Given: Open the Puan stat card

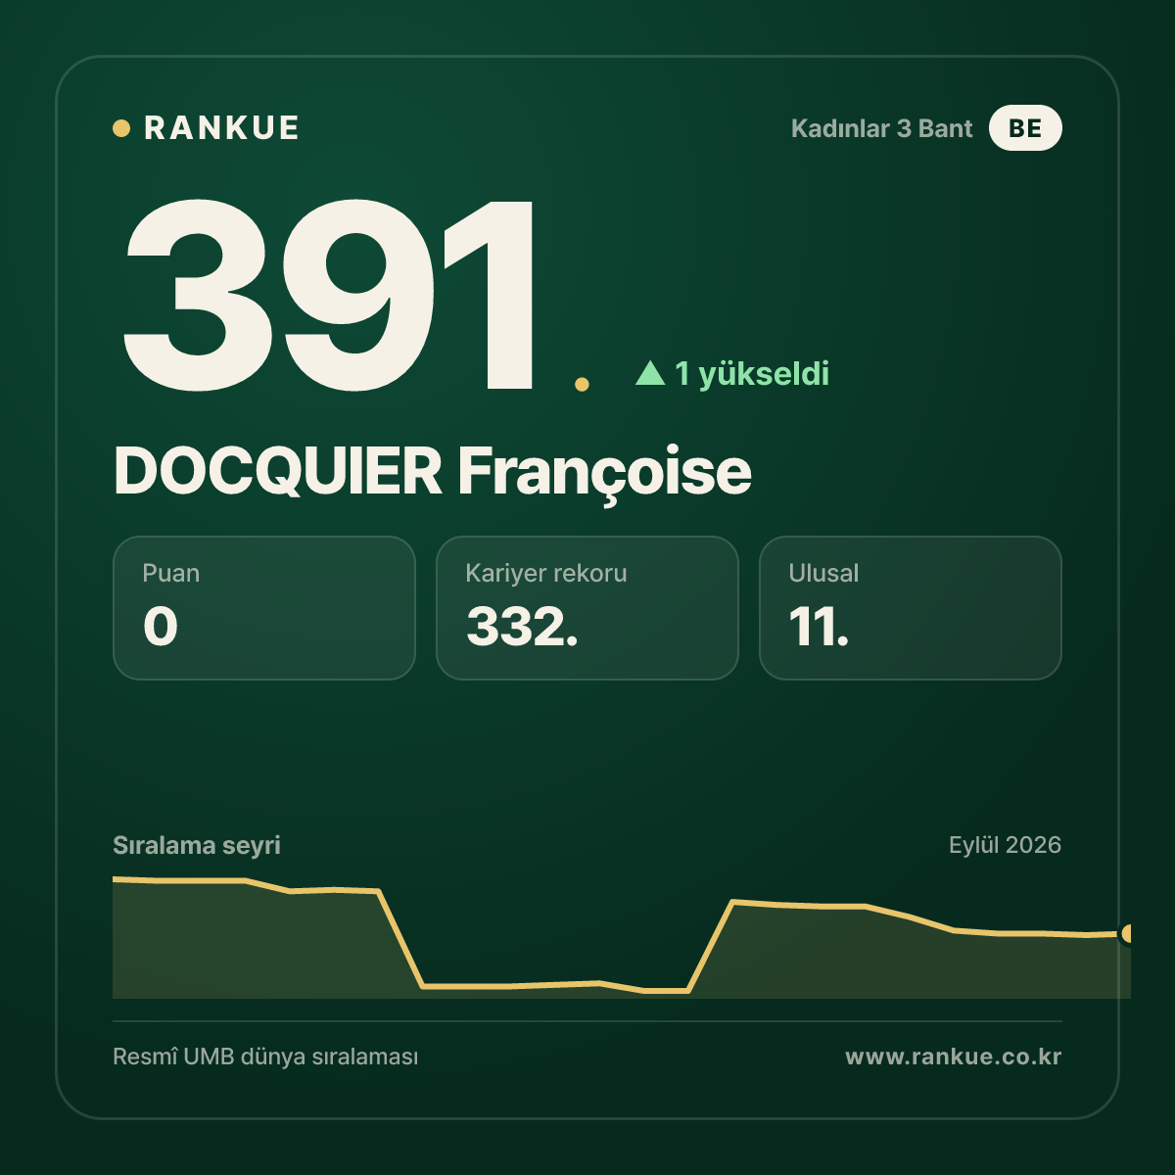Looking at the screenshot, I should (x=264, y=608).
